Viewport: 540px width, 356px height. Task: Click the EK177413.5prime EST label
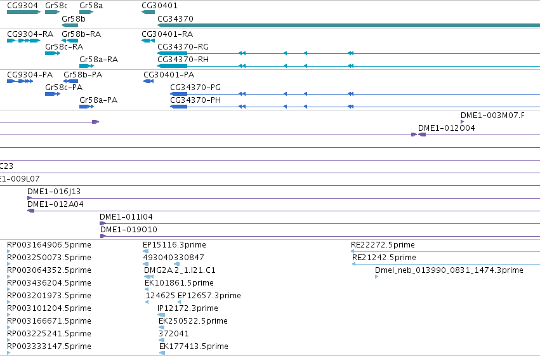pyautogui.click(x=194, y=346)
